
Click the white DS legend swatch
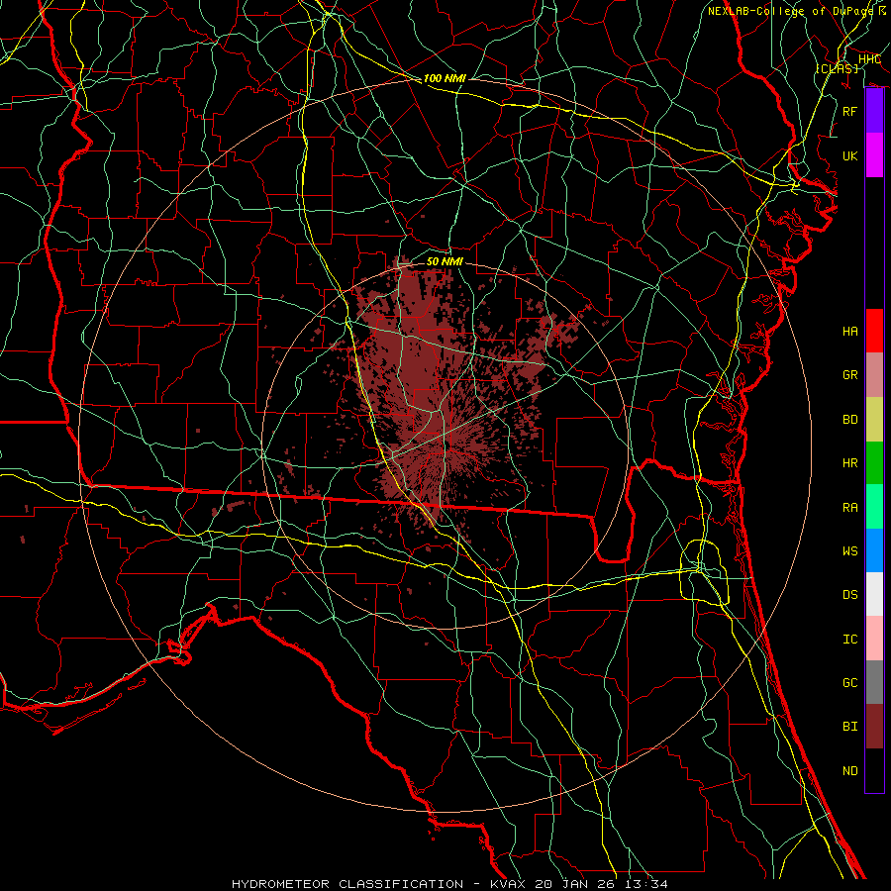[x=874, y=594]
